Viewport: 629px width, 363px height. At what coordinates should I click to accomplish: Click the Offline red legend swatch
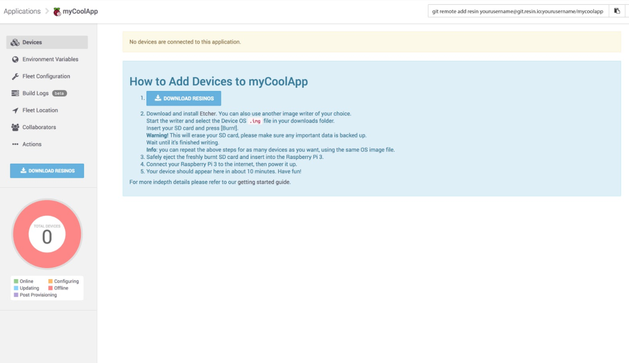click(x=50, y=288)
